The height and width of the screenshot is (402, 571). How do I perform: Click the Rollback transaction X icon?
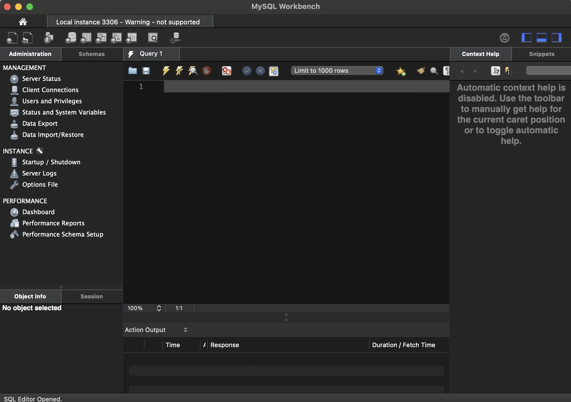pos(260,71)
